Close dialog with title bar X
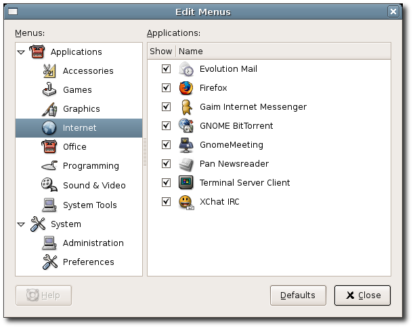413x328 pixels. coord(393,12)
